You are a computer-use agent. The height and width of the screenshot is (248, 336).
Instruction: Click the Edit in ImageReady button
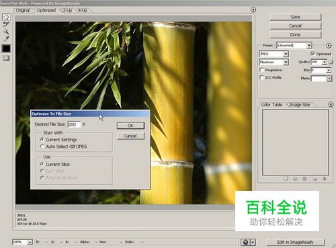[x=295, y=242]
